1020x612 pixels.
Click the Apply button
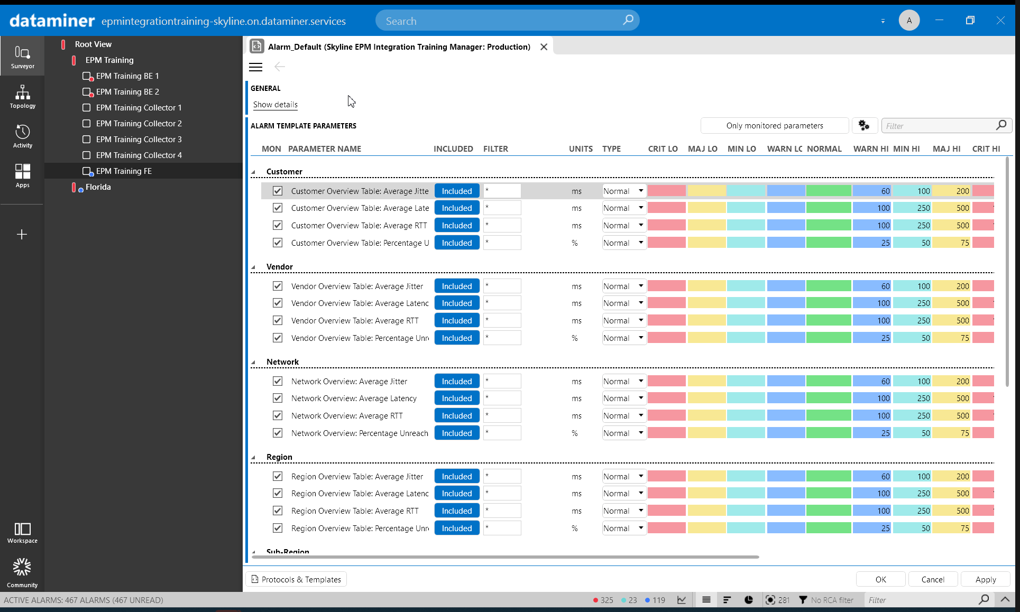coord(986,579)
